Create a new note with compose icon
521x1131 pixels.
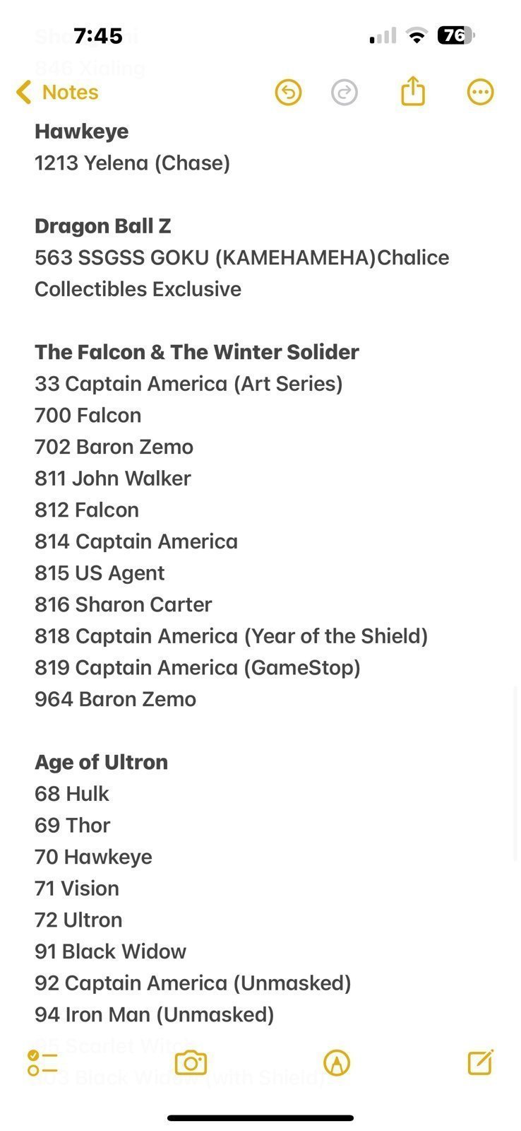click(x=481, y=1062)
